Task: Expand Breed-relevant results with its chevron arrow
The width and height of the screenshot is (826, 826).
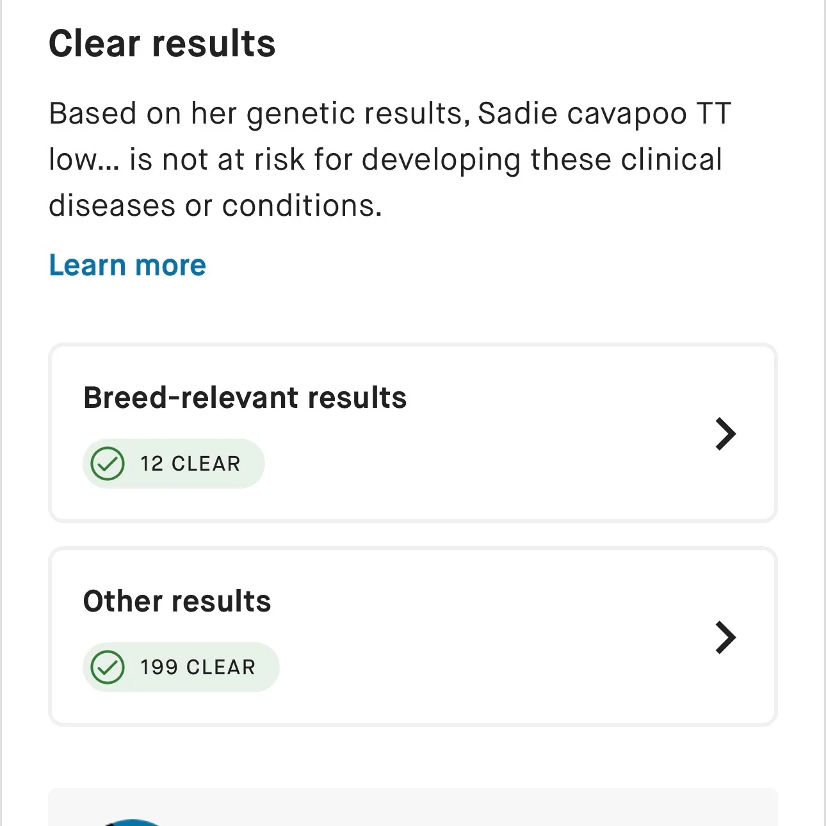Action: tap(725, 434)
